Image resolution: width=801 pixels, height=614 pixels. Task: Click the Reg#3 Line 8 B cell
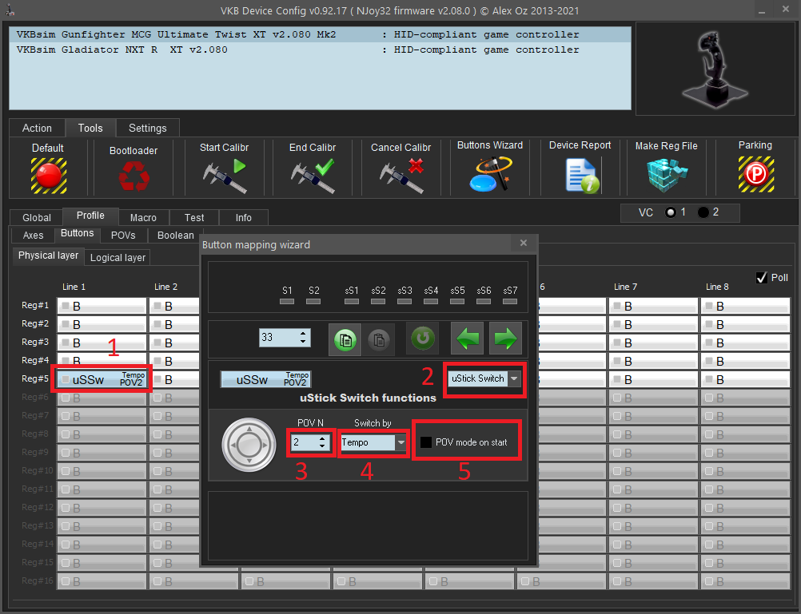coord(745,343)
